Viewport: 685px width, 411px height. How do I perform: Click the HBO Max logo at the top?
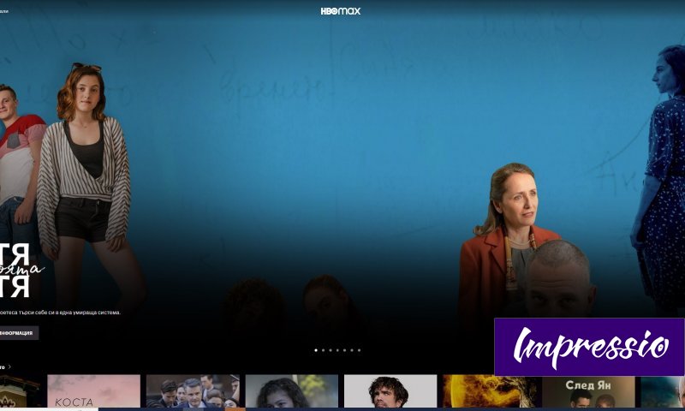[x=340, y=11]
